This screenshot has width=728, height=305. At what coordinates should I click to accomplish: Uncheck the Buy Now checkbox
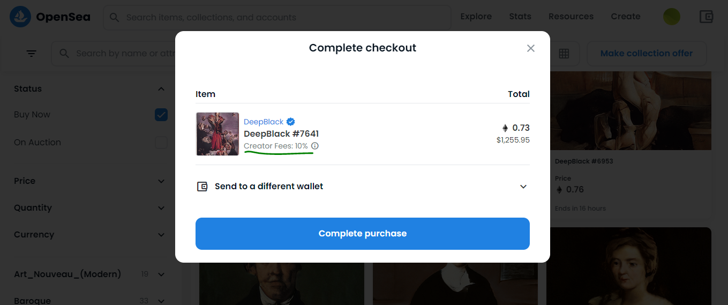point(161,115)
